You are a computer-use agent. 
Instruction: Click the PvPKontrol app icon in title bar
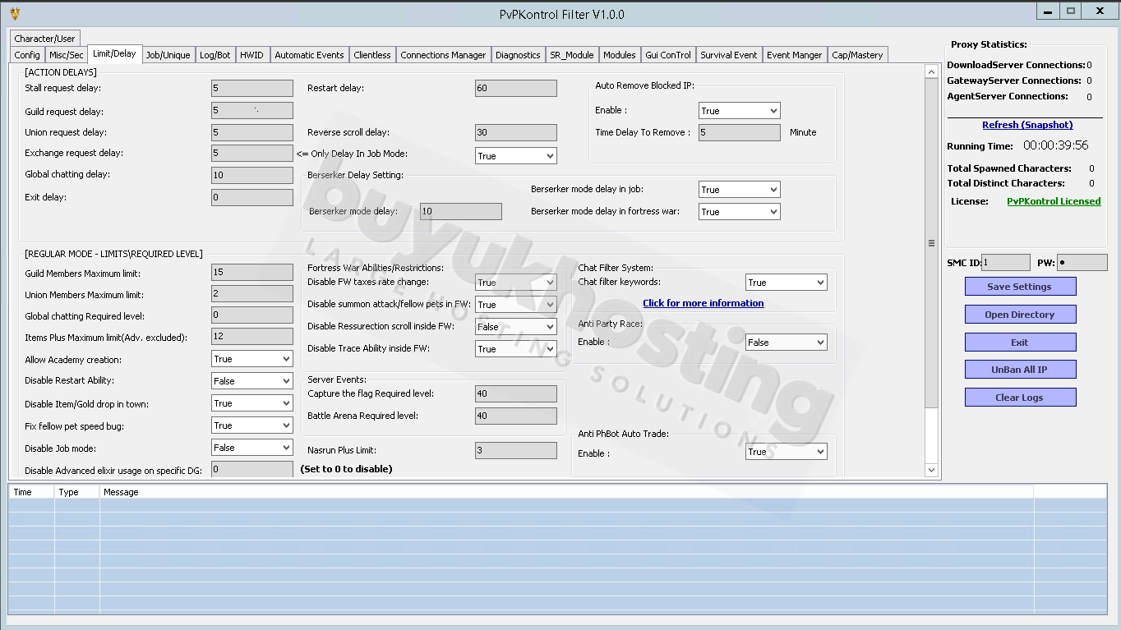[14, 12]
